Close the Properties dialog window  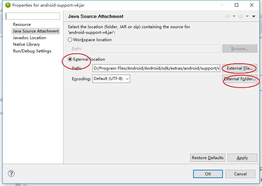click(252, 5)
